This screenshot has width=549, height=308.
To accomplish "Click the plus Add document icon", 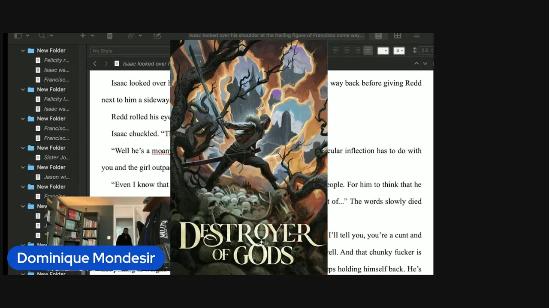I will (x=83, y=36).
